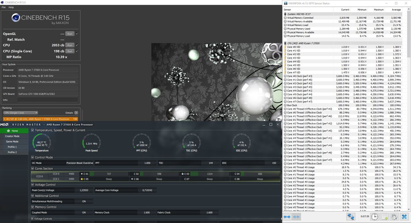Select the Physical Memory Load row

click(x=343, y=36)
